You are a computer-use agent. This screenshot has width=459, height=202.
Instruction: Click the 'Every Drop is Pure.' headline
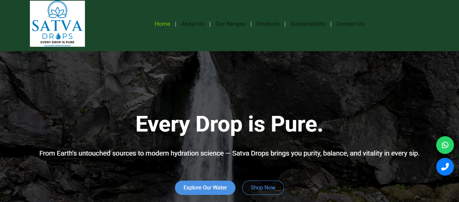point(229,124)
